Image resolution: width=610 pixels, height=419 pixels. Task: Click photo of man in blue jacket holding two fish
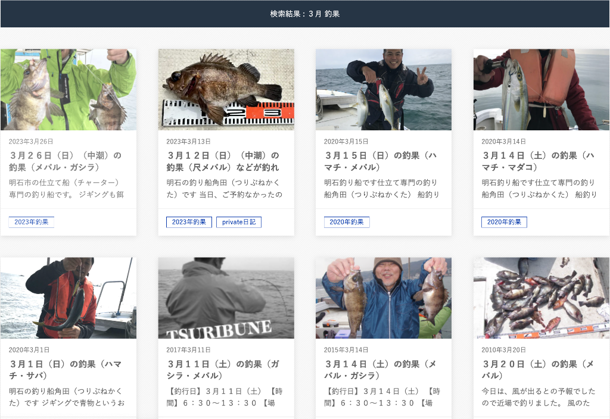coord(383,298)
